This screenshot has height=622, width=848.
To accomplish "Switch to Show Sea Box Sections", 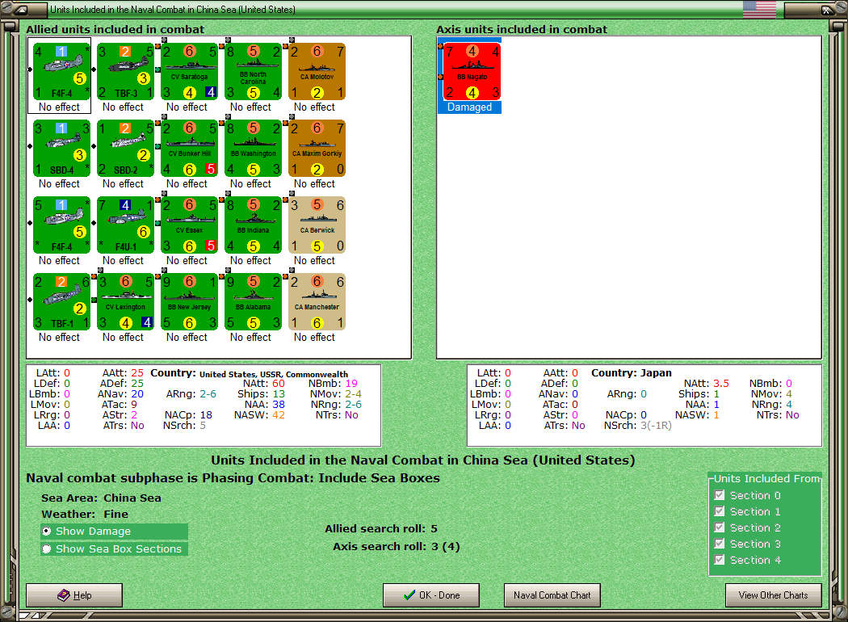I will [x=114, y=549].
